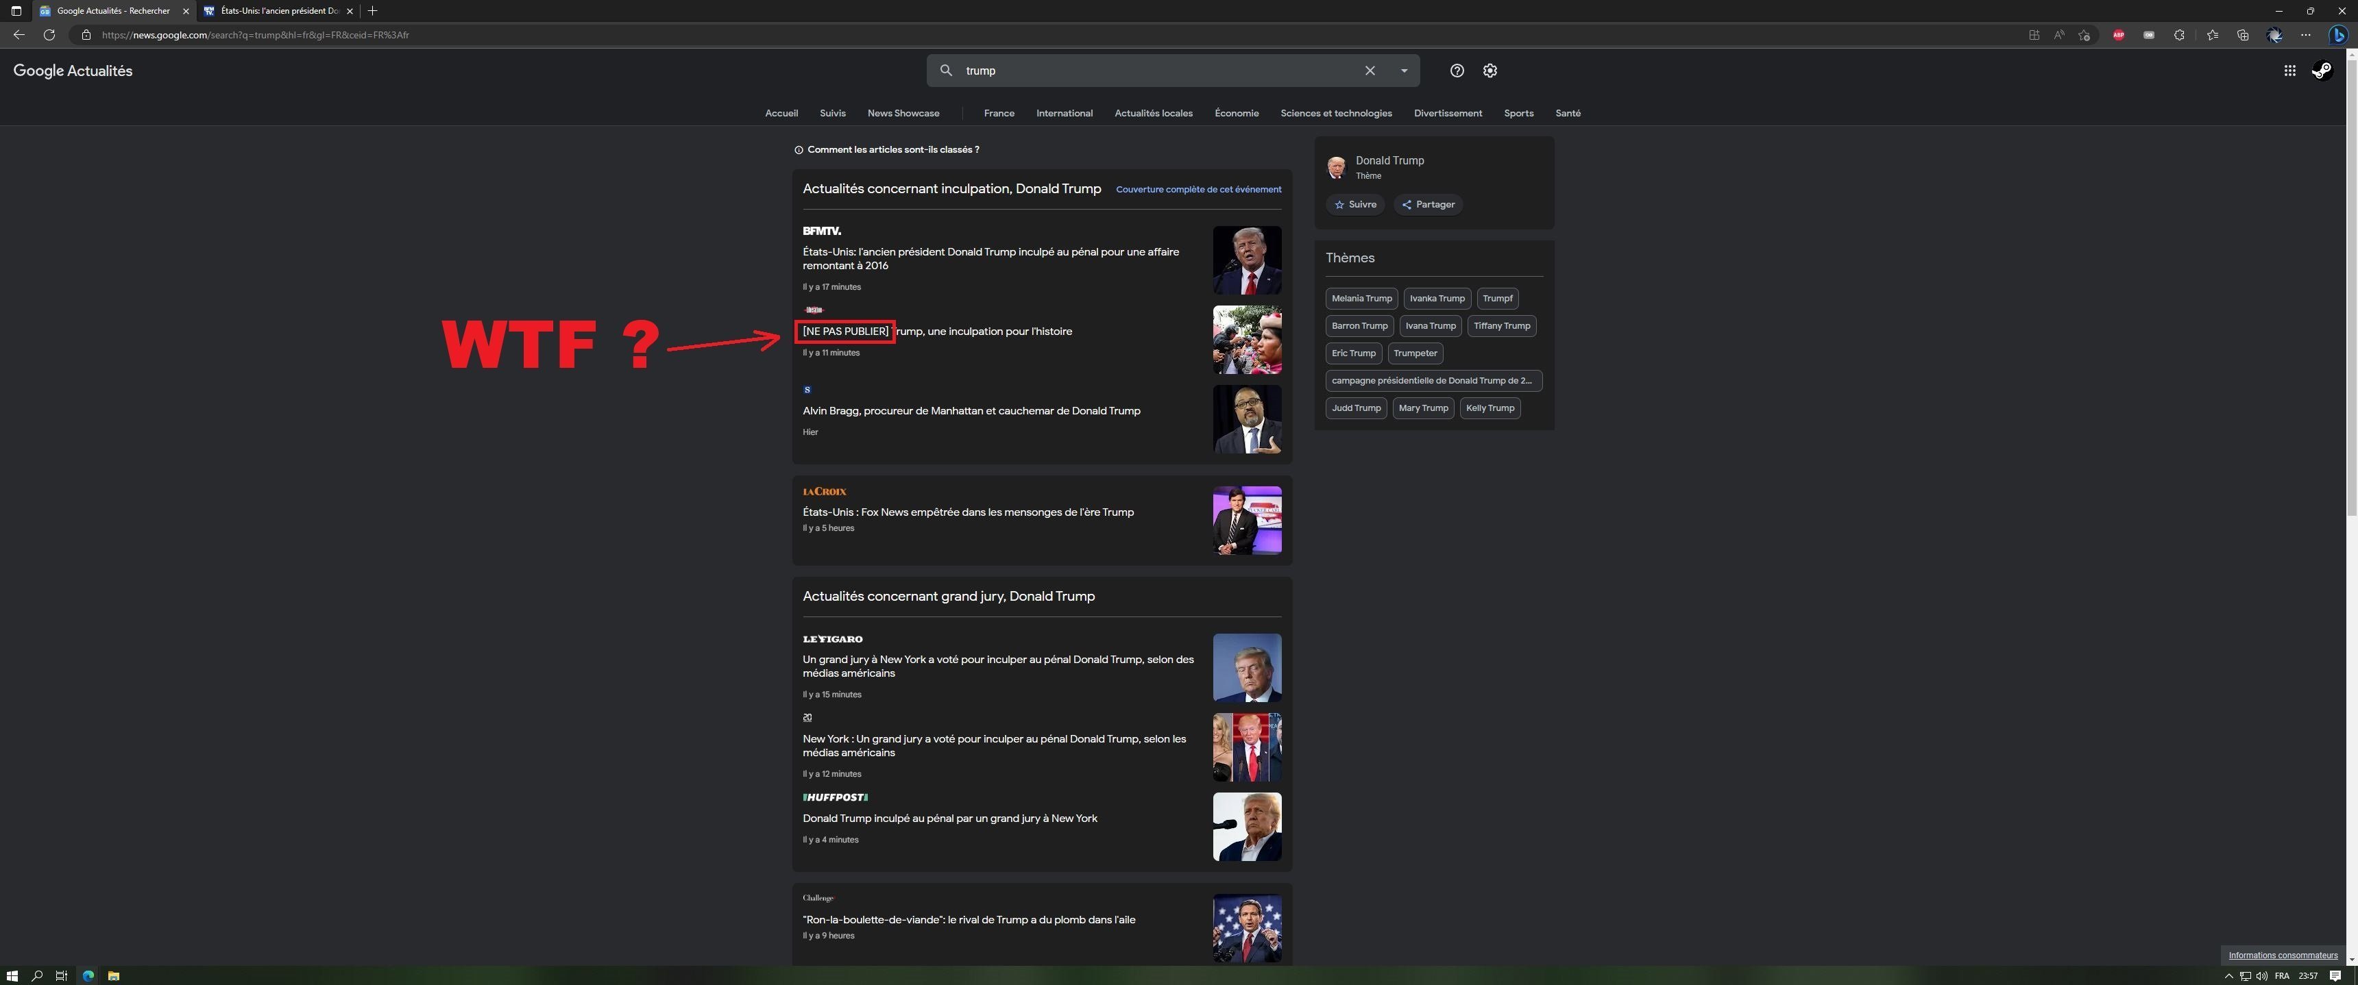Open File Explorer from the taskbar
Image resolution: width=2358 pixels, height=985 pixels.
[x=114, y=975]
